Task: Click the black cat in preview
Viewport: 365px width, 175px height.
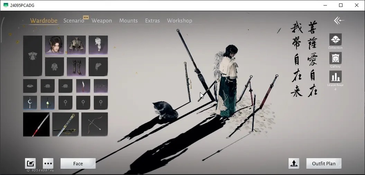Action: click(x=165, y=110)
